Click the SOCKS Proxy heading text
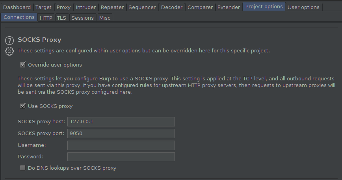This screenshot has height=180, width=342. [39, 40]
